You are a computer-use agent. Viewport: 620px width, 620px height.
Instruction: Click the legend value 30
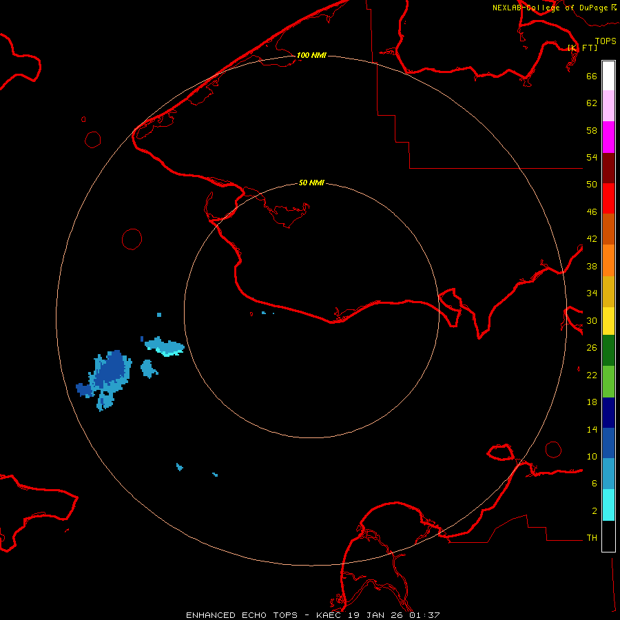pos(592,320)
